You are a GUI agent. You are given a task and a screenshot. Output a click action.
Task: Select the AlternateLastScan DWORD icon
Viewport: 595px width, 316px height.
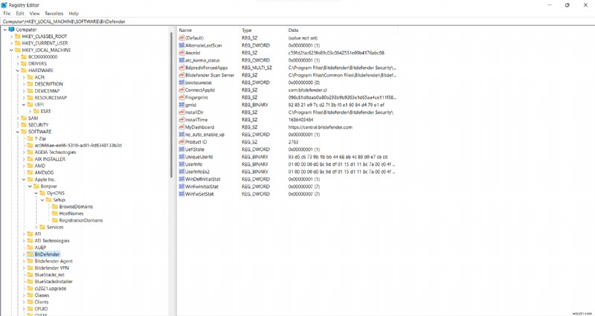(181, 45)
